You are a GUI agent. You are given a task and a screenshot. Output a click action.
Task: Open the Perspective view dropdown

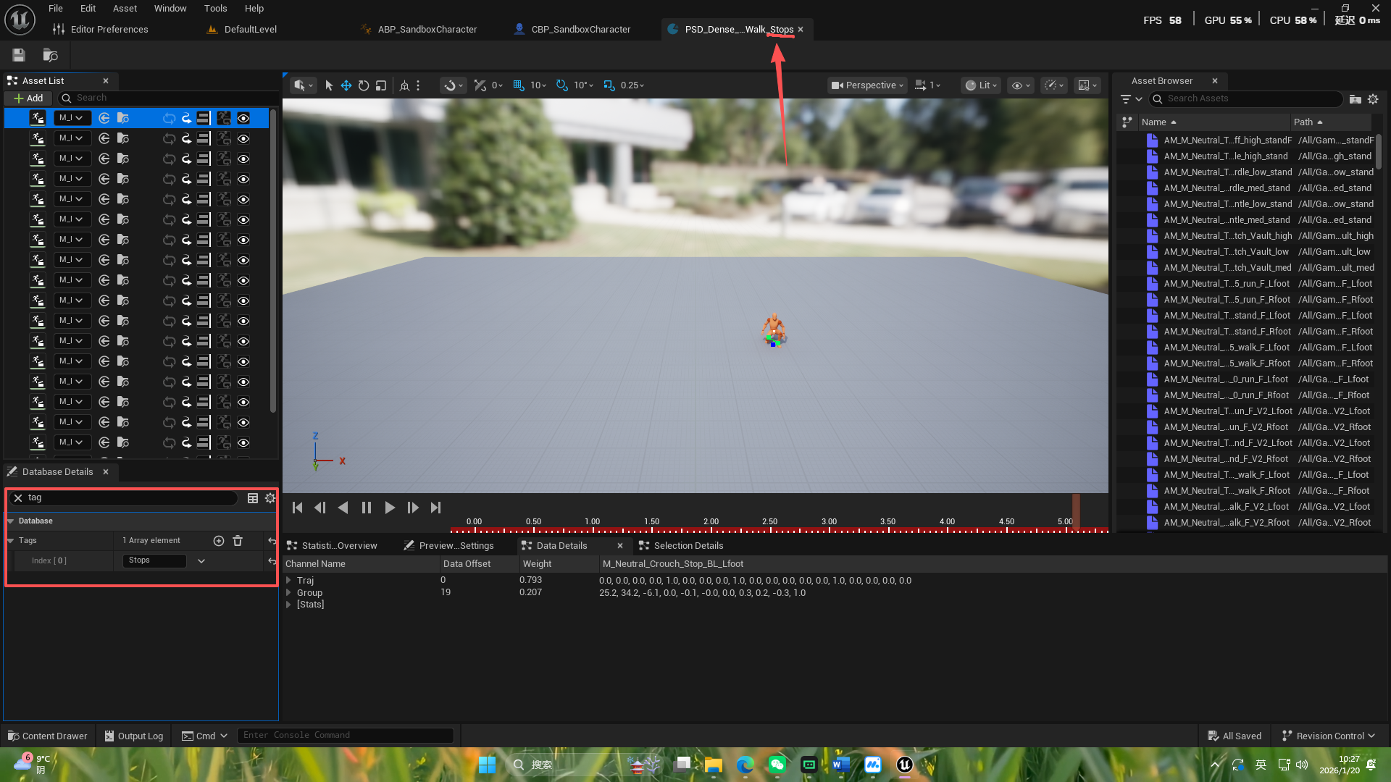[867, 85]
